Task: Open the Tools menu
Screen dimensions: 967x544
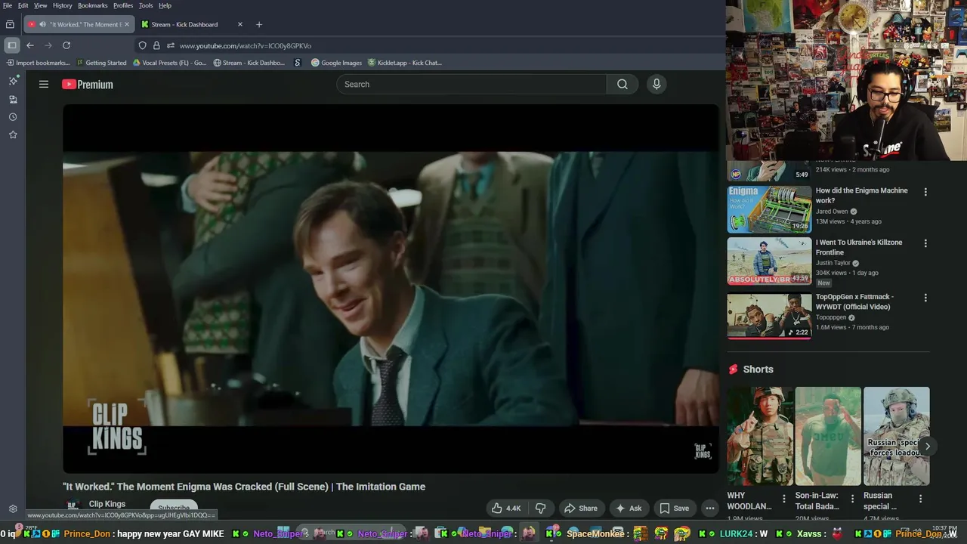Action: tap(146, 5)
